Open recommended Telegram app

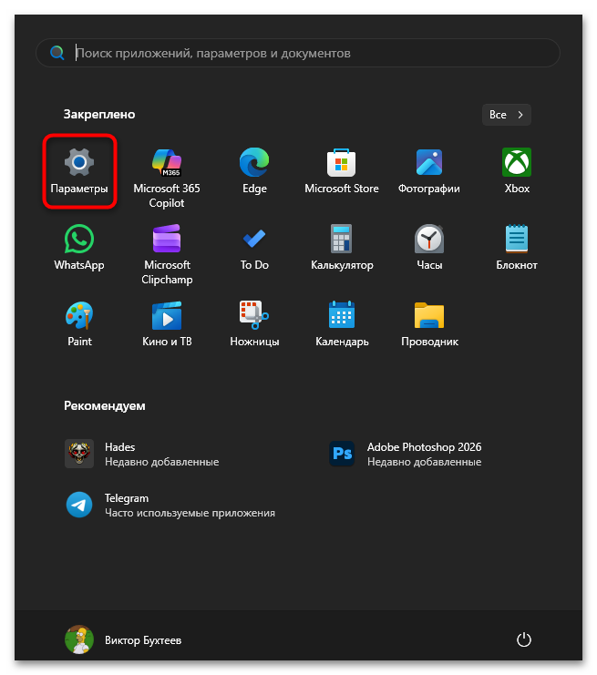pos(170,505)
